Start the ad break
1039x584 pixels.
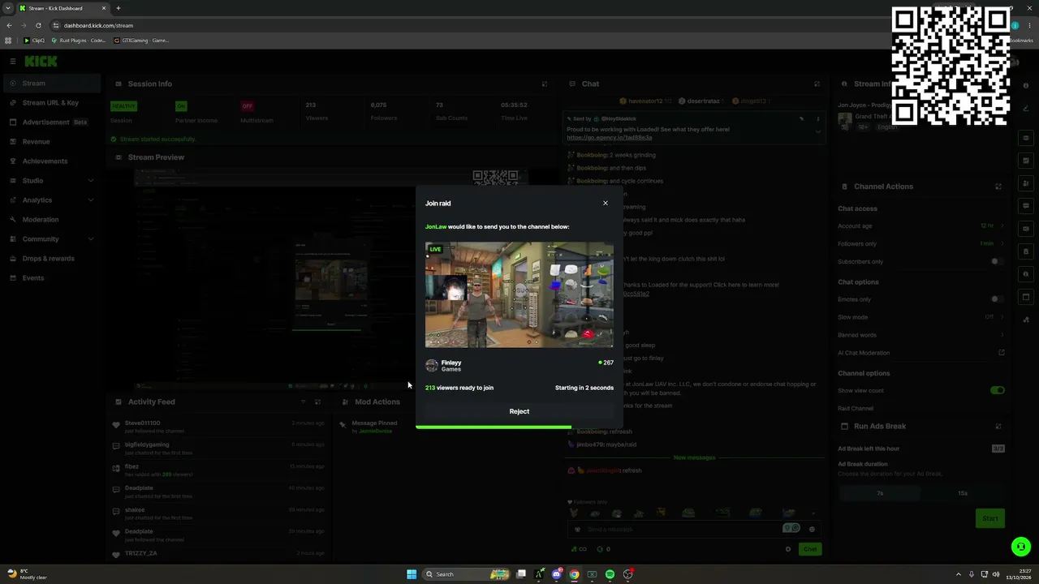(x=990, y=518)
